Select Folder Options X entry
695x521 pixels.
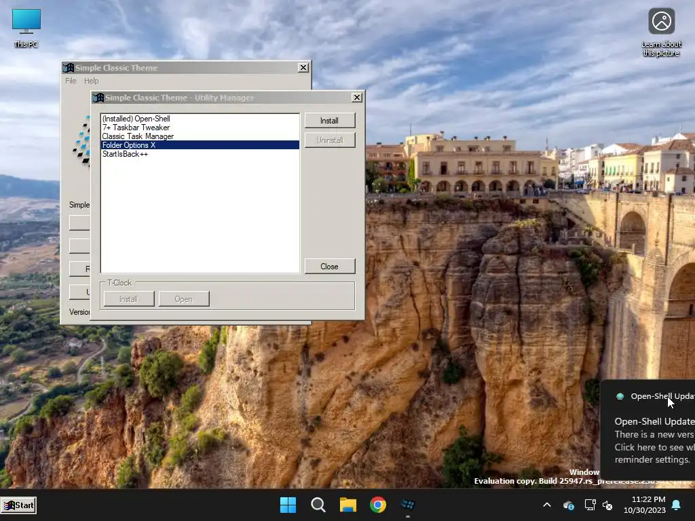click(x=200, y=145)
